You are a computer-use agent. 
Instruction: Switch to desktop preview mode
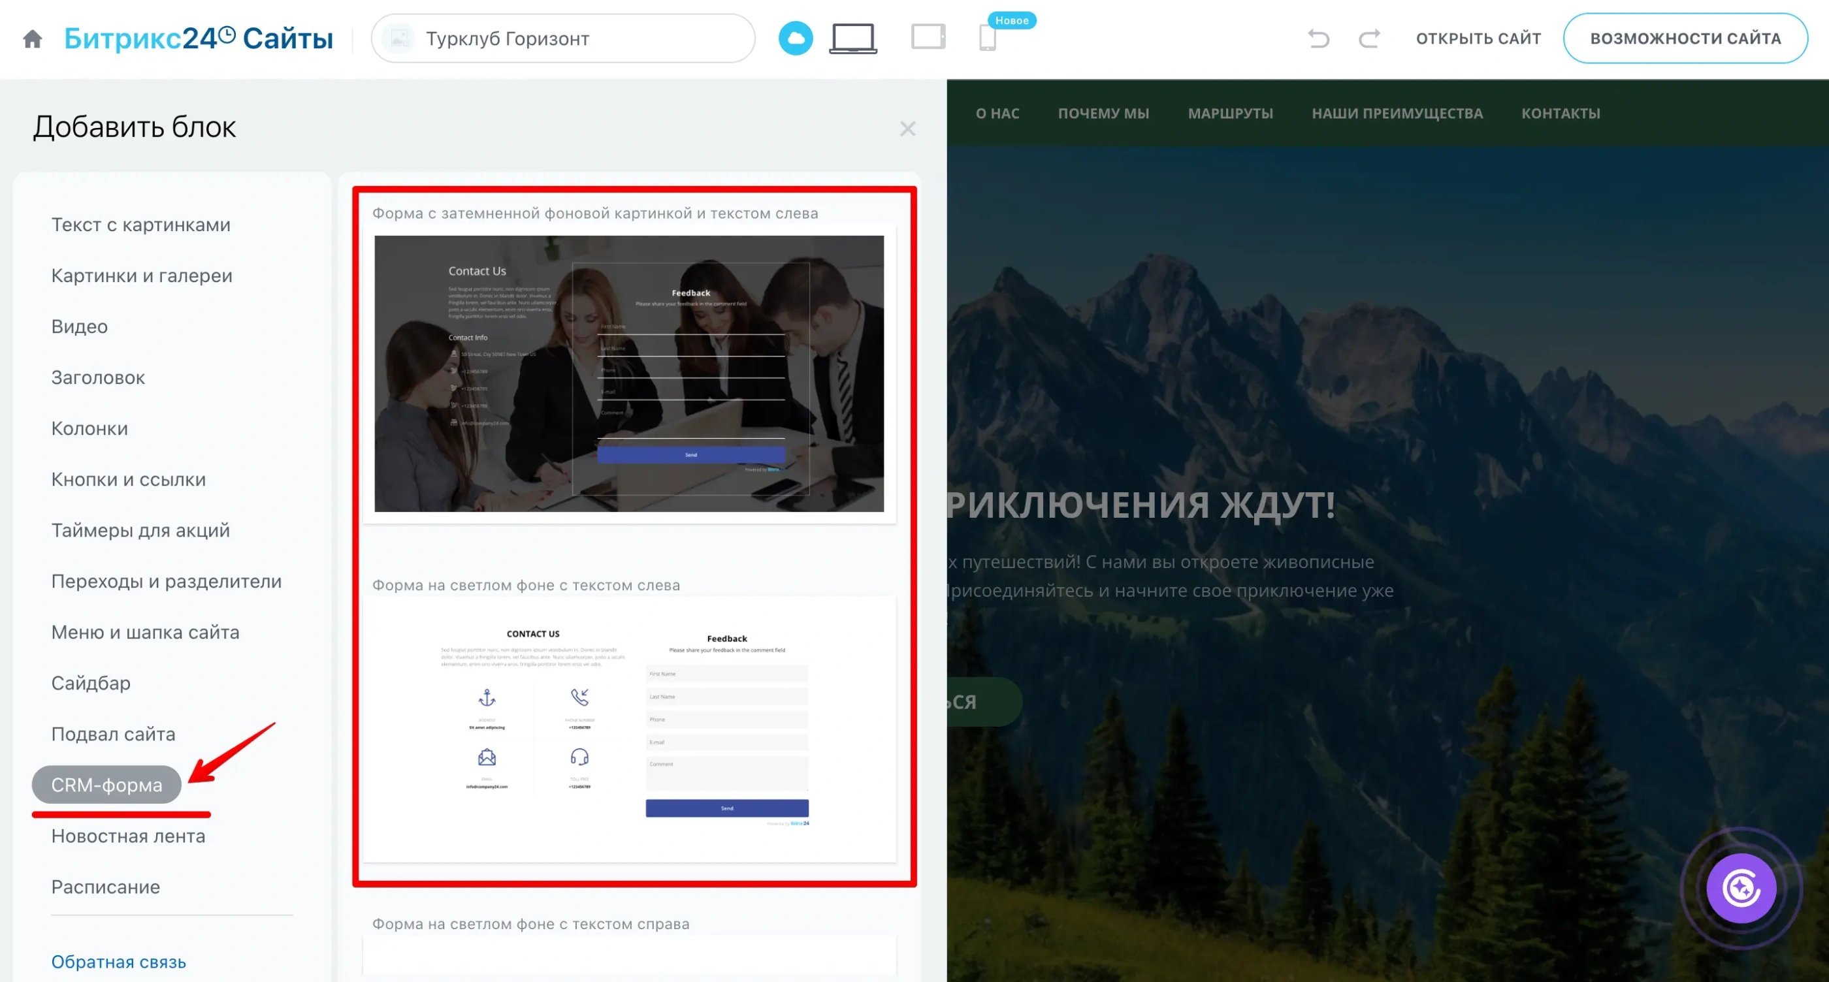pos(852,39)
